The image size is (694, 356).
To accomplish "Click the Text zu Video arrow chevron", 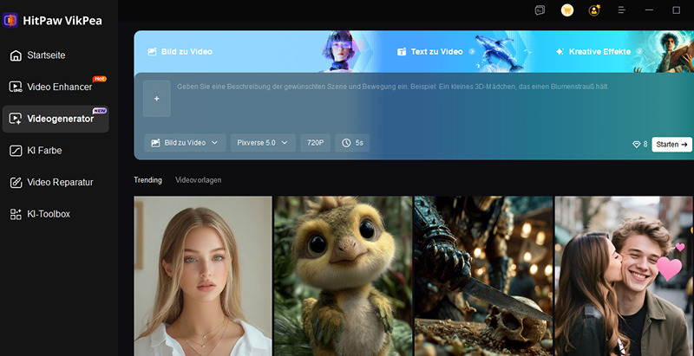I will tap(472, 52).
